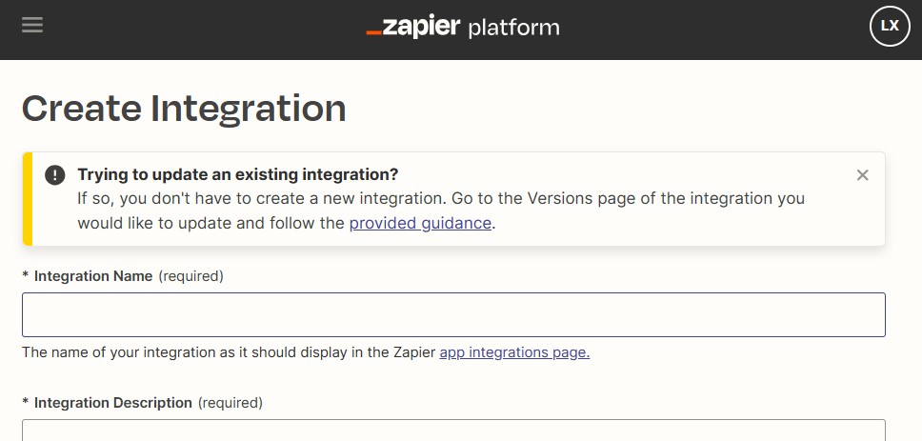Viewport: 922px width, 441px height.
Task: Open the hamburger navigation menu
Action: coord(32,26)
